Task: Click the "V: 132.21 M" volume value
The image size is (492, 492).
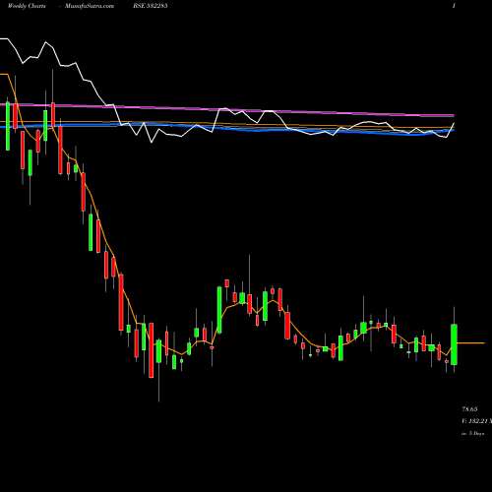Action: 476,421
